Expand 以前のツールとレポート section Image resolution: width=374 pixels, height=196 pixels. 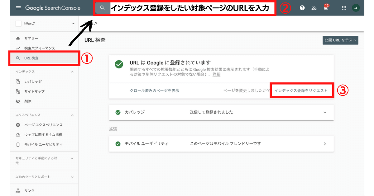pyautogui.click(x=72, y=177)
